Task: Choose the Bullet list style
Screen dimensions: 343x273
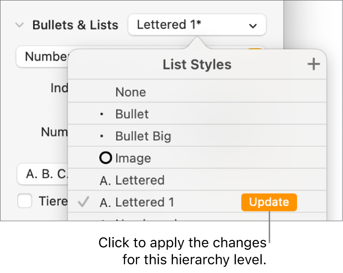Action: [132, 114]
